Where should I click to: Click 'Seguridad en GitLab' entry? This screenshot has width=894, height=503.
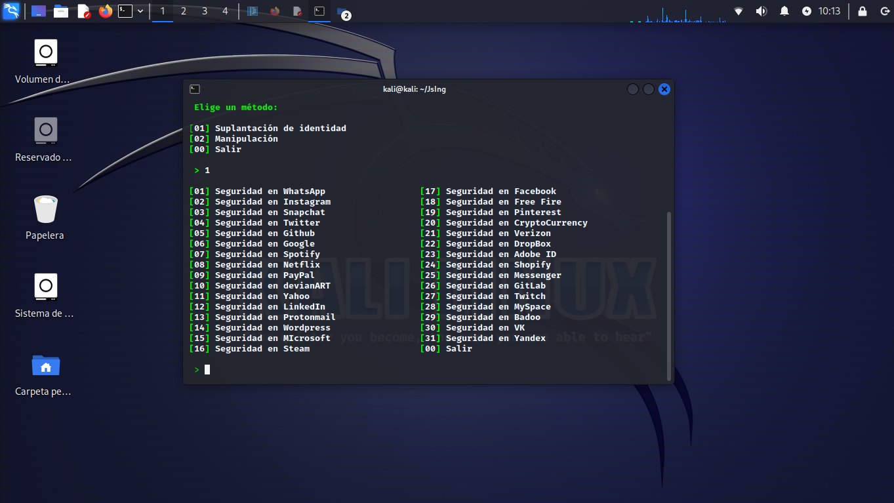(496, 286)
